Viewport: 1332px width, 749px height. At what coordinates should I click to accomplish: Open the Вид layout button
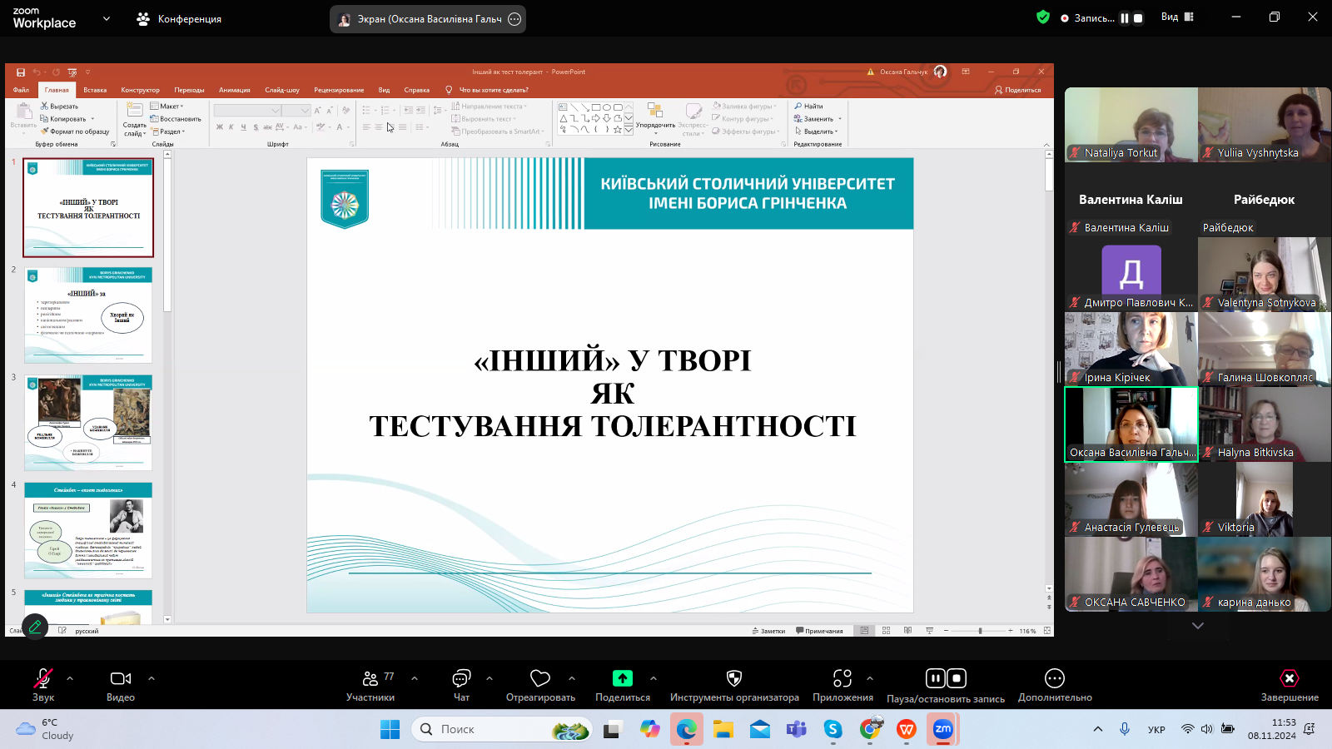pos(1177,17)
